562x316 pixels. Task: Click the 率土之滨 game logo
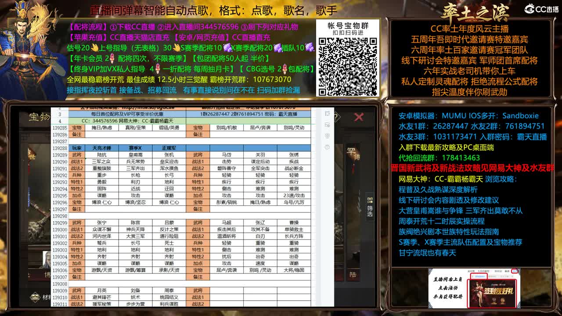pos(475,12)
